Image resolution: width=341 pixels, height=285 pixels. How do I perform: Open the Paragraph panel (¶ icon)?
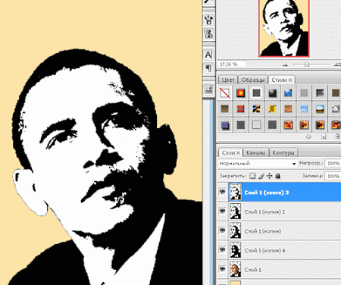point(208,67)
